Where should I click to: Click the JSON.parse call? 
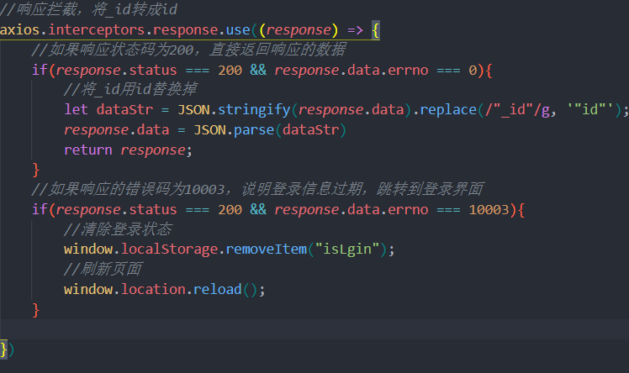tap(234, 130)
